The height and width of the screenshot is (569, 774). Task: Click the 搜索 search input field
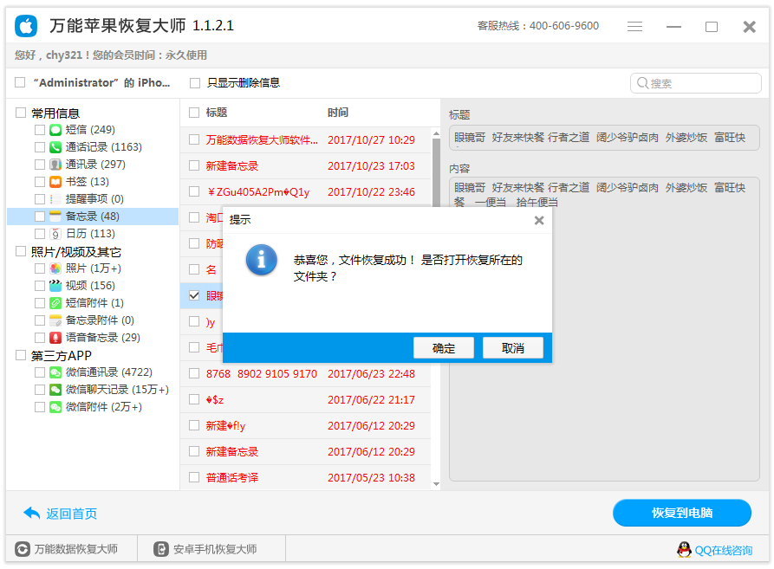[695, 83]
